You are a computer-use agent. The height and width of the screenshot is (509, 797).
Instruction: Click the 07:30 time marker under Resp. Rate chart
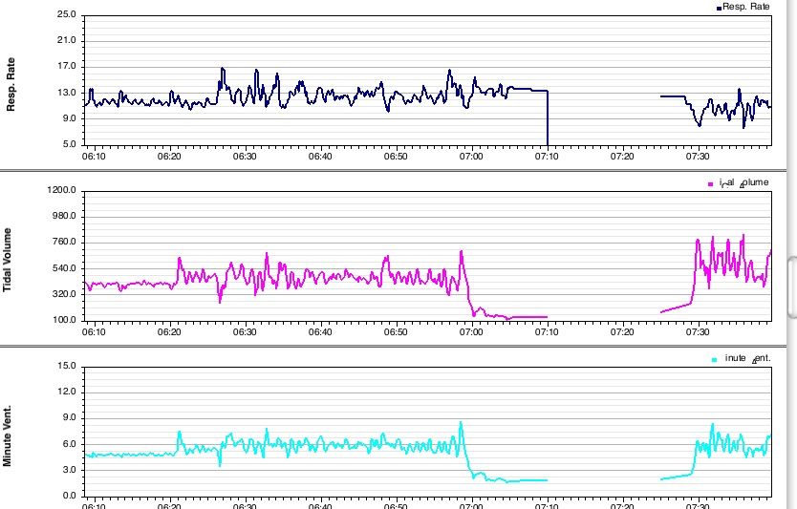(698, 156)
